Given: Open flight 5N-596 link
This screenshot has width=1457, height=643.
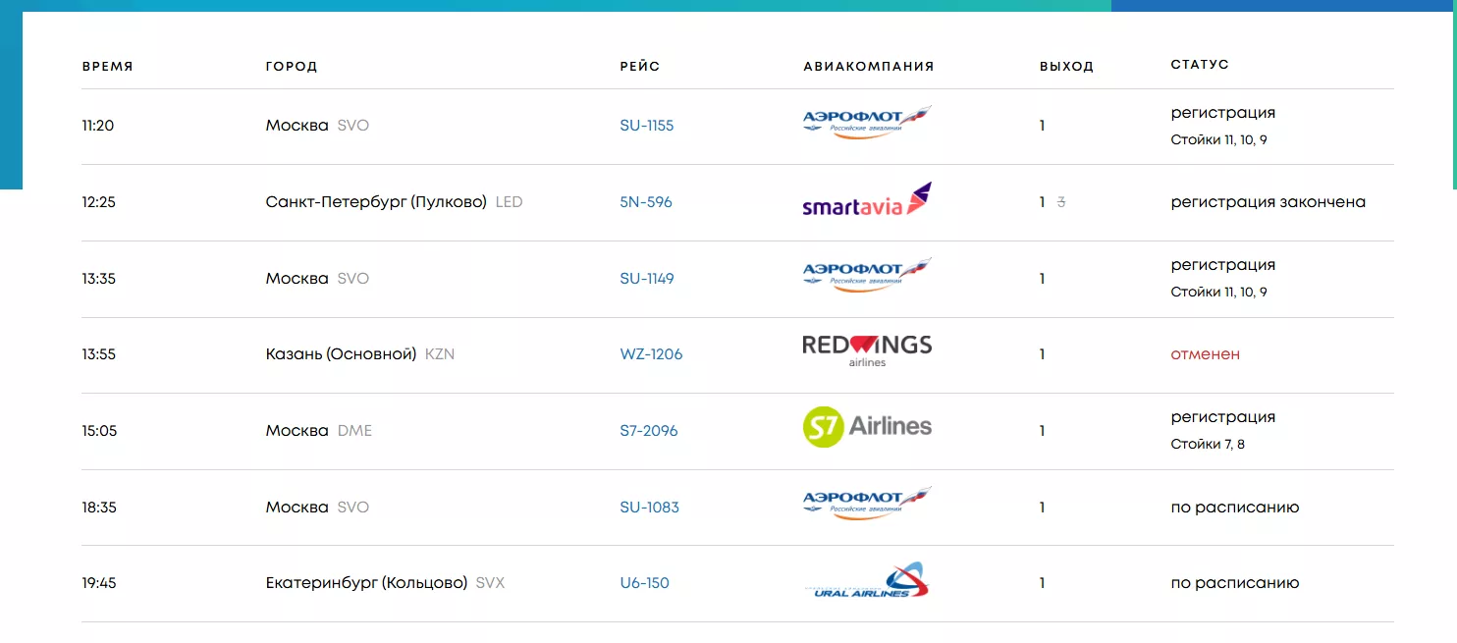Looking at the screenshot, I should click(x=646, y=202).
